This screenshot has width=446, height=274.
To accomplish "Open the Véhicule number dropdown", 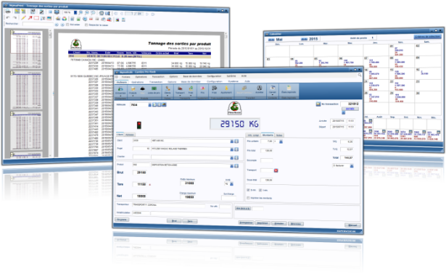I will click(x=149, y=105).
